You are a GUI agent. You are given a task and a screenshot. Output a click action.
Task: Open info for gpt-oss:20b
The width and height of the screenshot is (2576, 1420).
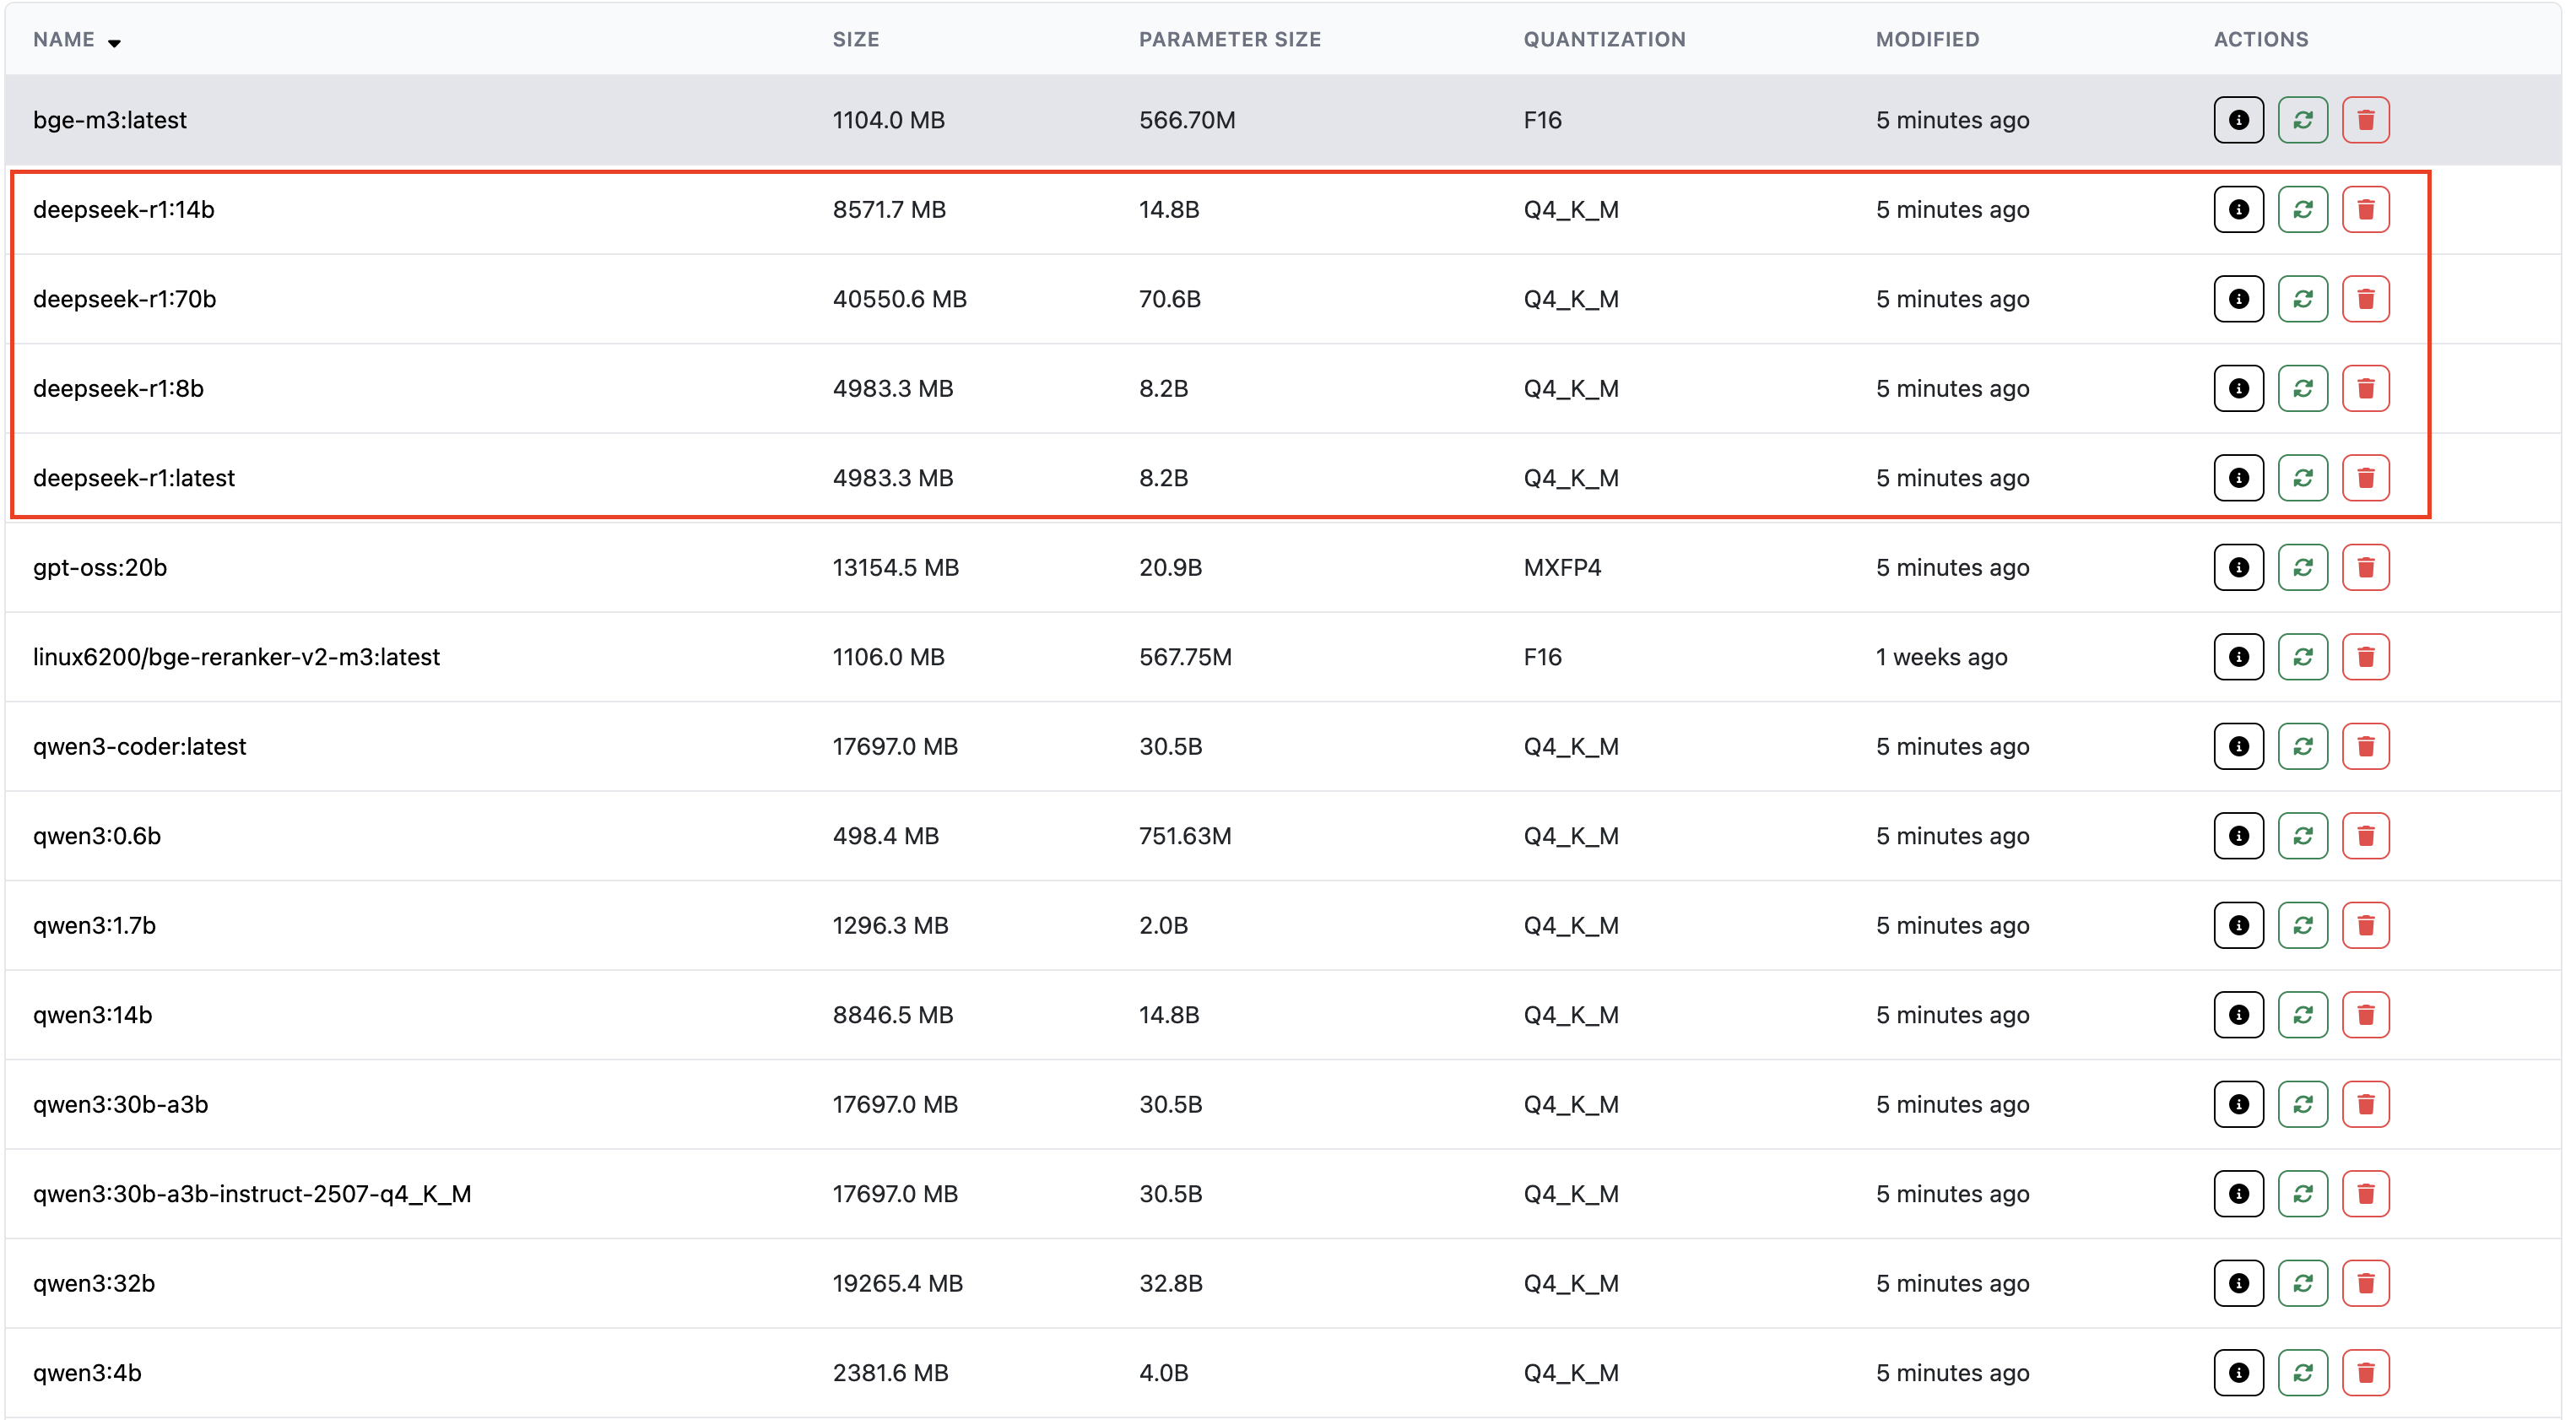pos(2238,568)
